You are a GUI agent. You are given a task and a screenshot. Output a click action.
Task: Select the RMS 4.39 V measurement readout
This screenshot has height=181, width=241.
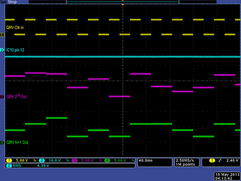click(30, 166)
